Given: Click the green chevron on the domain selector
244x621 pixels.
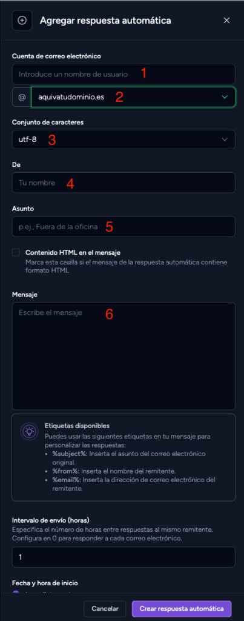Looking at the screenshot, I should [x=225, y=97].
